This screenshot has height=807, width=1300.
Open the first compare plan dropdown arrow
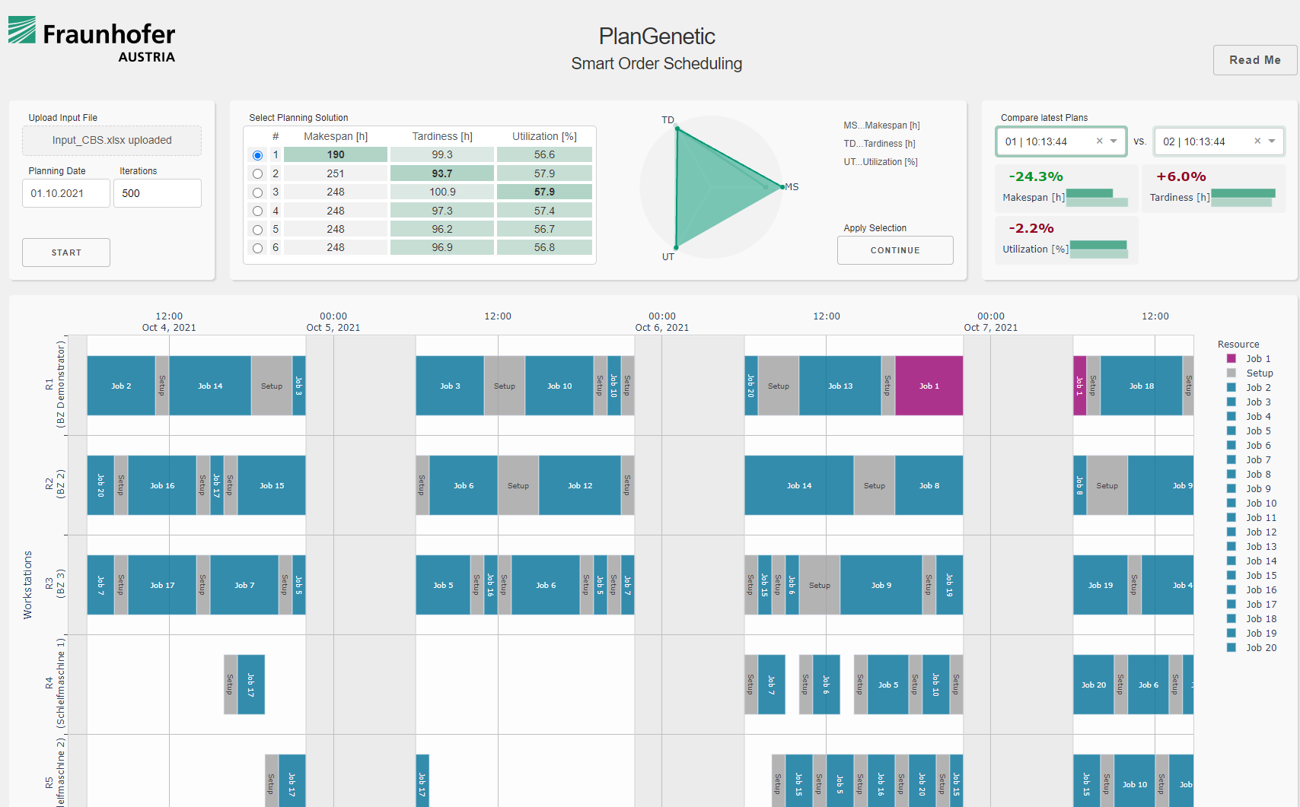[1114, 141]
